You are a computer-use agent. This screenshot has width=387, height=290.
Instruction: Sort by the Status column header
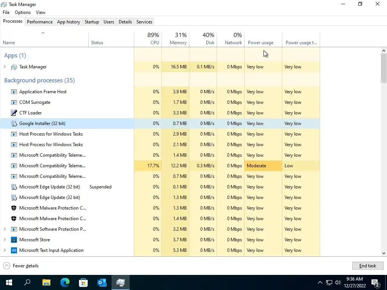coord(111,39)
